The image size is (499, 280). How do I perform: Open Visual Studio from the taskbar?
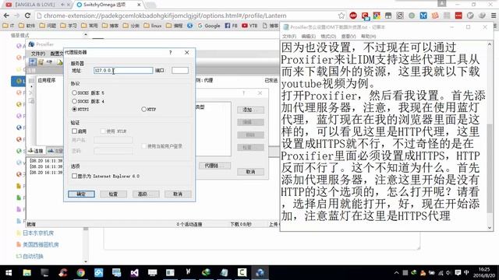point(134,273)
